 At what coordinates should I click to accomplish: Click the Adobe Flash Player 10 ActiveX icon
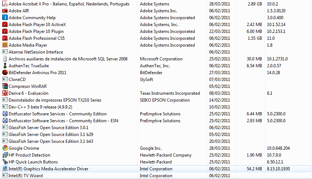coord(5,25)
